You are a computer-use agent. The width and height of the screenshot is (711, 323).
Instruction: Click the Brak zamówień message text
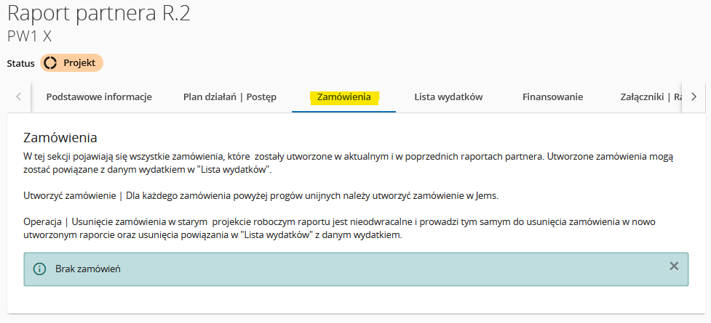87,269
